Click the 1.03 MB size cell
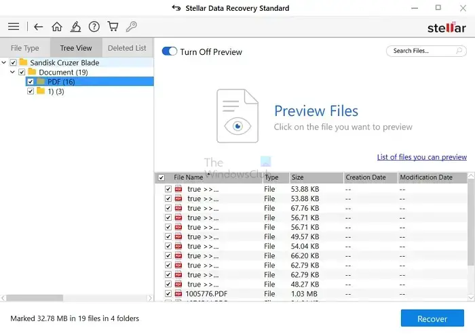475x334 pixels. click(304, 293)
